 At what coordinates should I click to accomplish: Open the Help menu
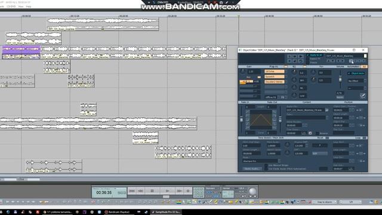[x=29, y=7]
